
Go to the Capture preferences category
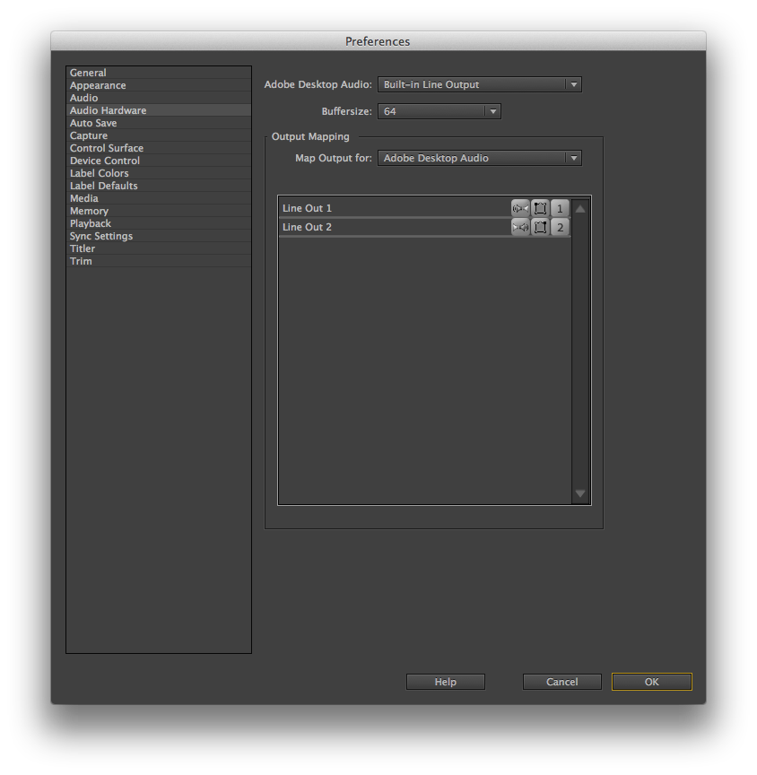point(159,135)
